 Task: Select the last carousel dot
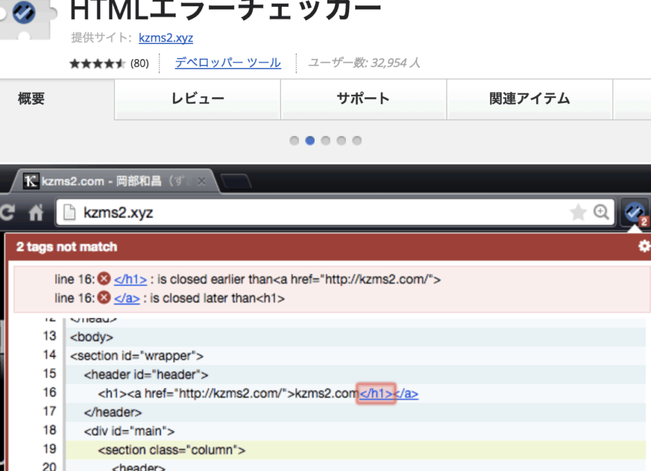pos(357,141)
